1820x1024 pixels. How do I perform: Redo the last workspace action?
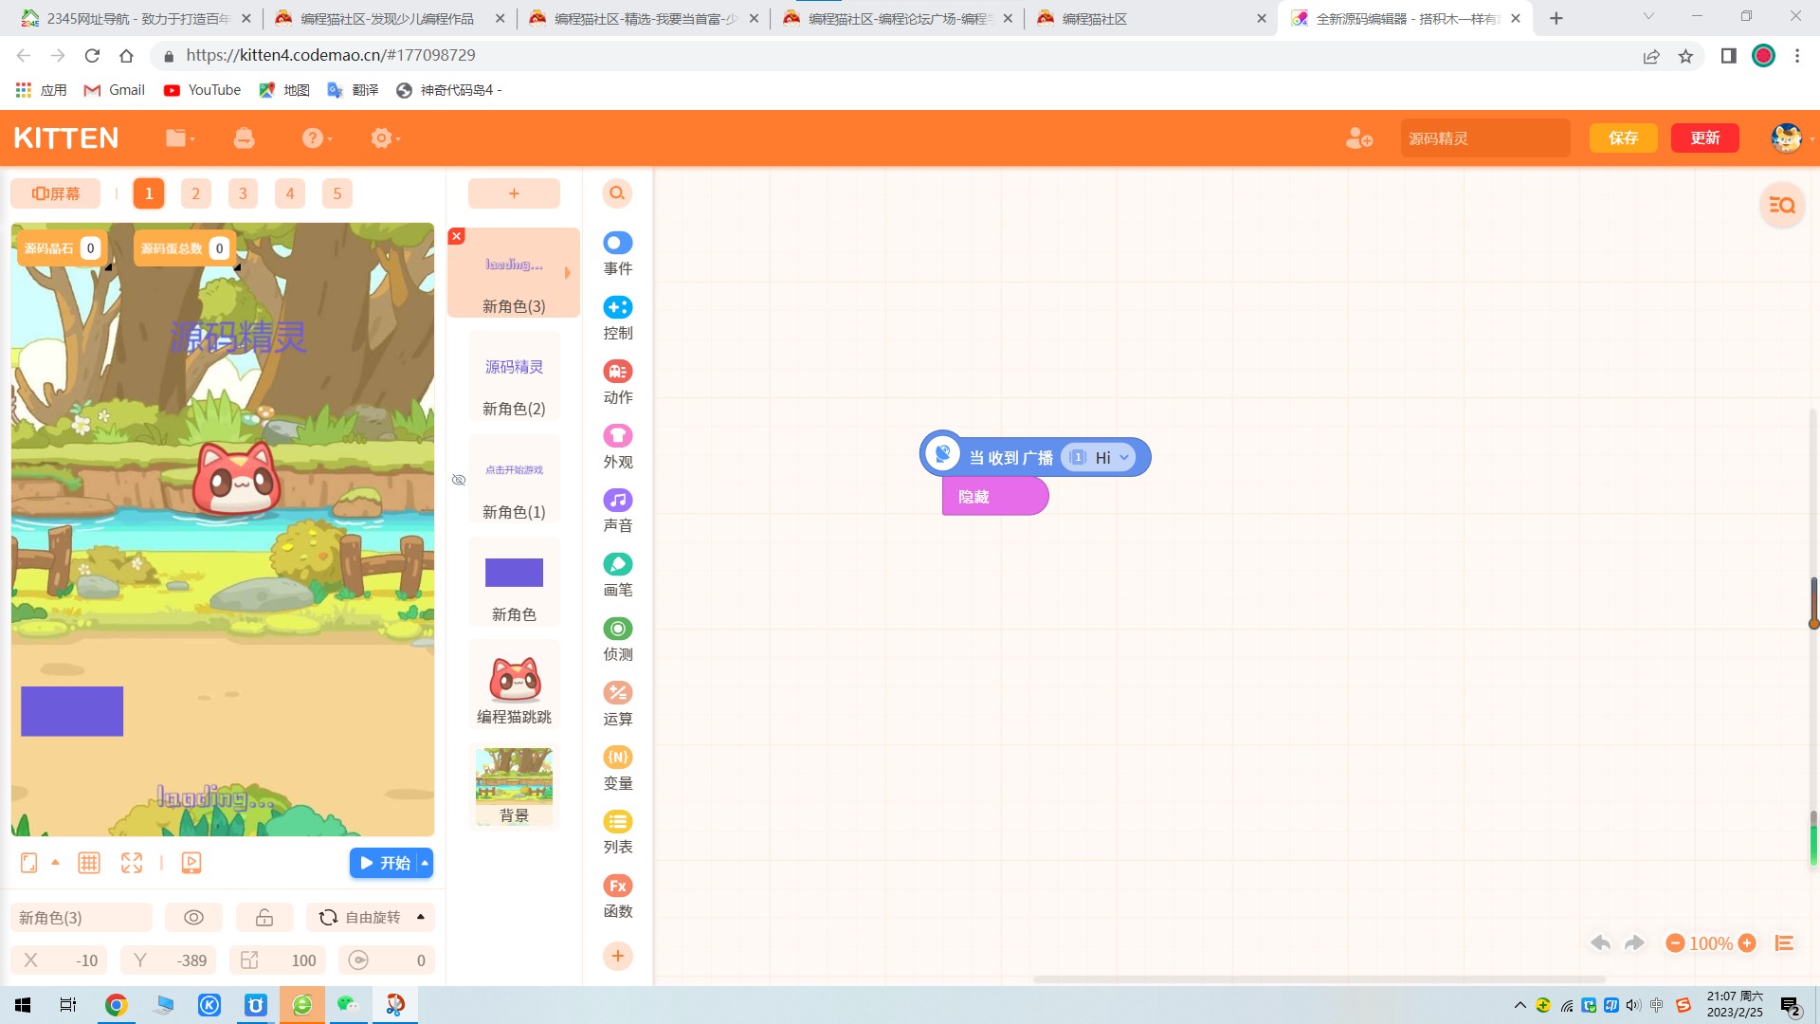pos(1634,943)
